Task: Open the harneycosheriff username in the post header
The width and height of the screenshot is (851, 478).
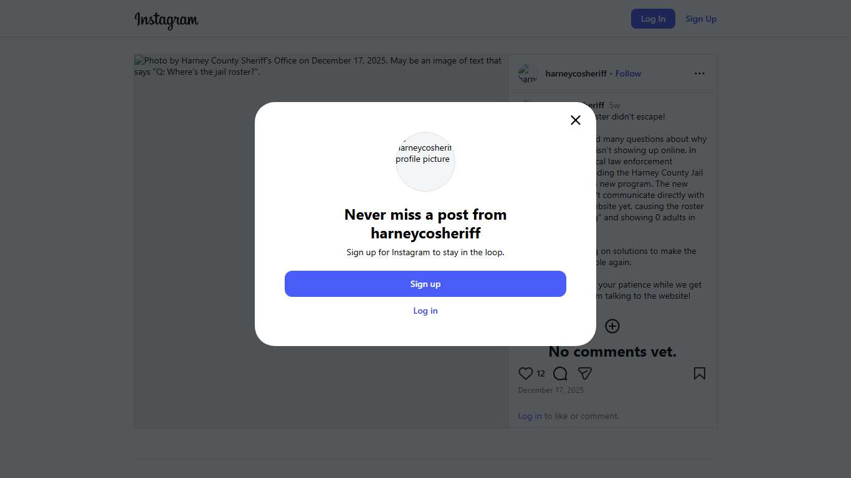Action: click(x=576, y=73)
